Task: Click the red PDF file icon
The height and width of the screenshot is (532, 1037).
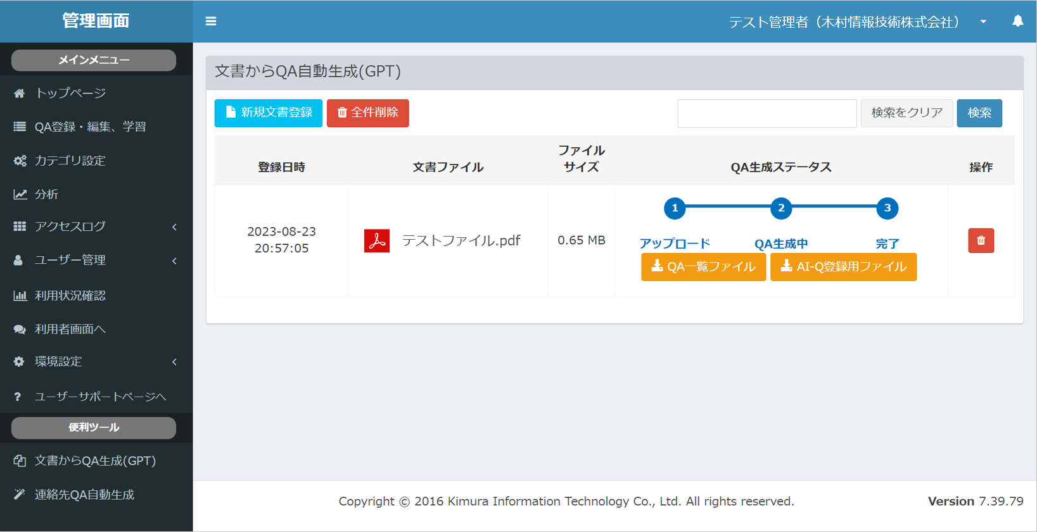Action: 377,241
